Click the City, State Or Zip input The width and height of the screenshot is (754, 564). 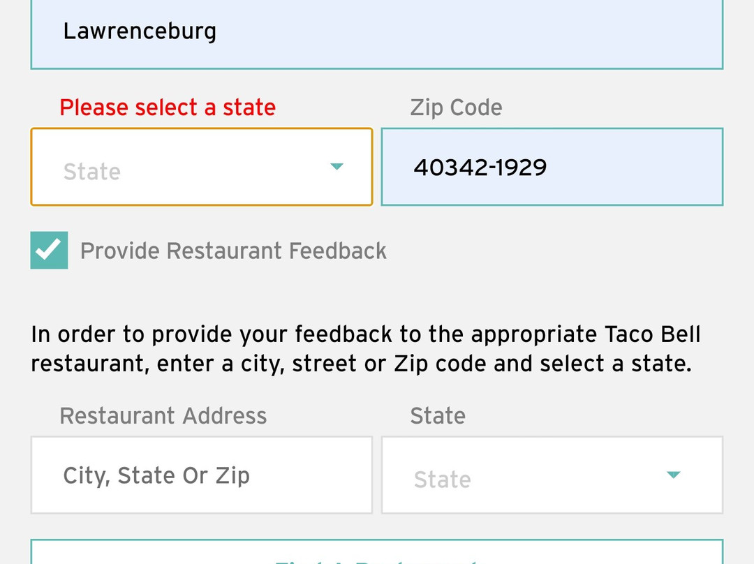[x=201, y=475]
